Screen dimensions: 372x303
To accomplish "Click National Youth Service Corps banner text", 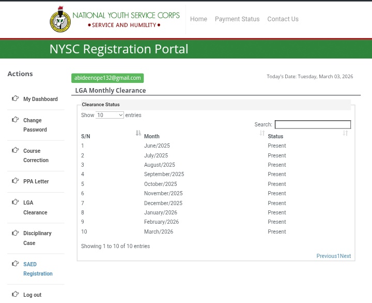I will [x=126, y=16].
